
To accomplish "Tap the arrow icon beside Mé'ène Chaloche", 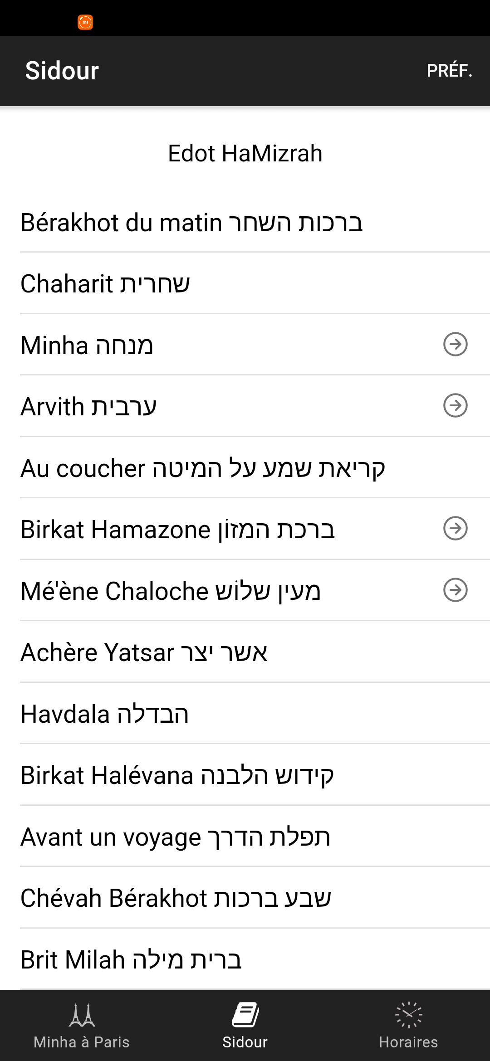I will tap(455, 590).
